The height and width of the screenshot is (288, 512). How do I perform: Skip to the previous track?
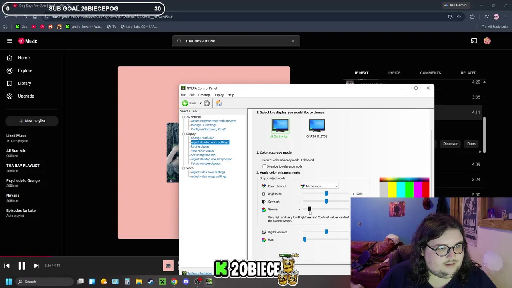click(x=7, y=266)
